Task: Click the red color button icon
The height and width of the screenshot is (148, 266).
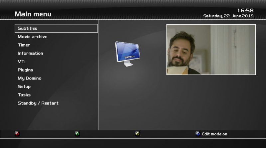Action: tap(17, 134)
